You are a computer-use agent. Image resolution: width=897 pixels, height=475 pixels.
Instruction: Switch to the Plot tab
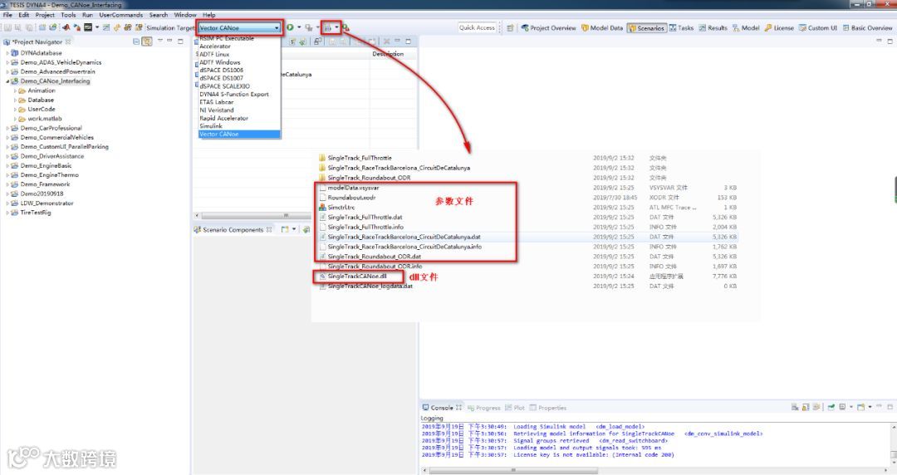(515, 408)
